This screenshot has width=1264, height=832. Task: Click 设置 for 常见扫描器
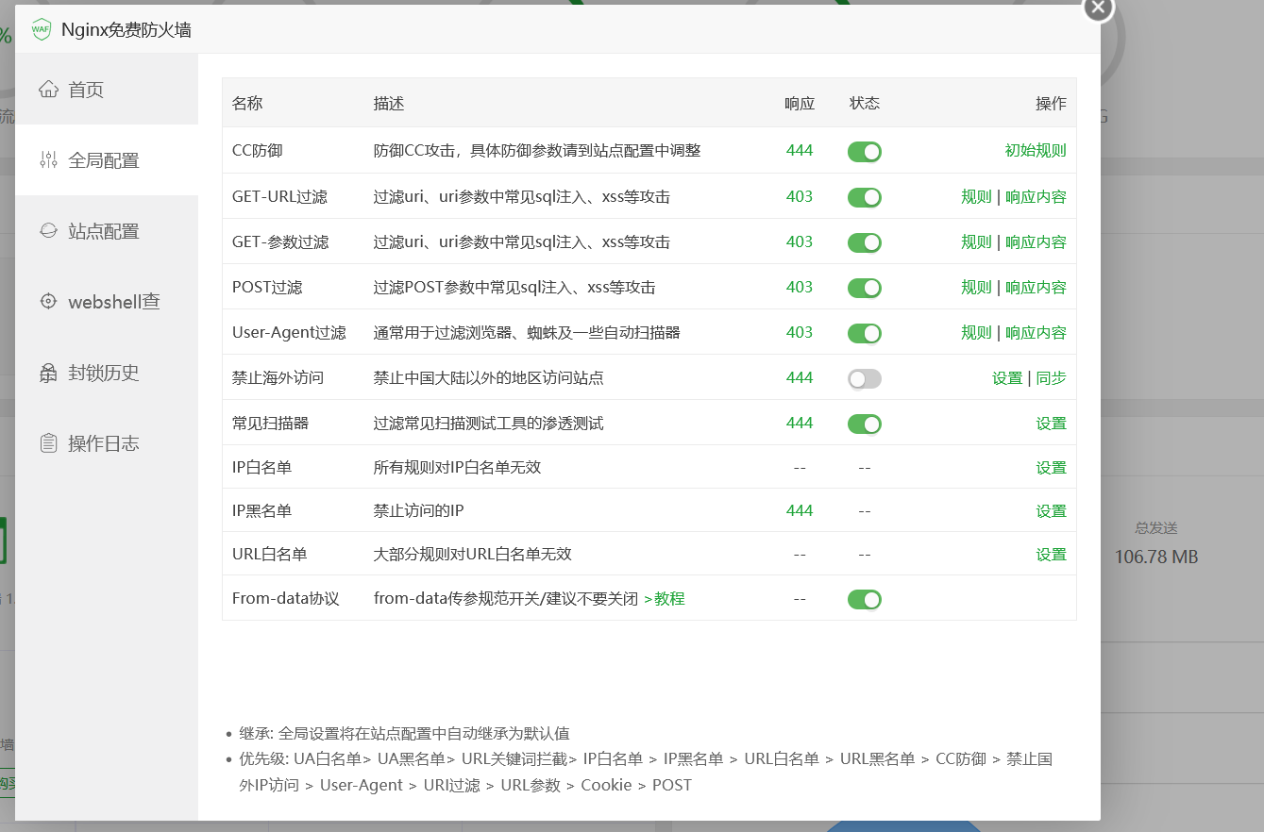point(1051,424)
